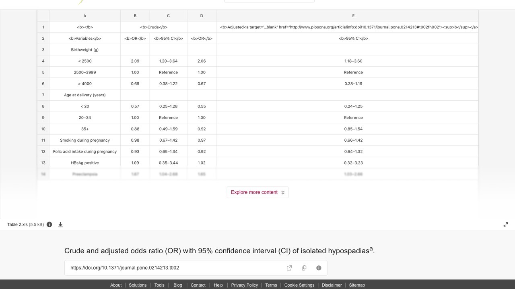Select column A header
The image size is (515, 289).
[85, 16]
